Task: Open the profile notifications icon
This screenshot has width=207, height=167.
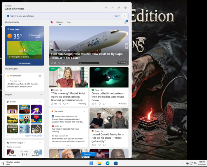Action: pyautogui.click(x=126, y=22)
